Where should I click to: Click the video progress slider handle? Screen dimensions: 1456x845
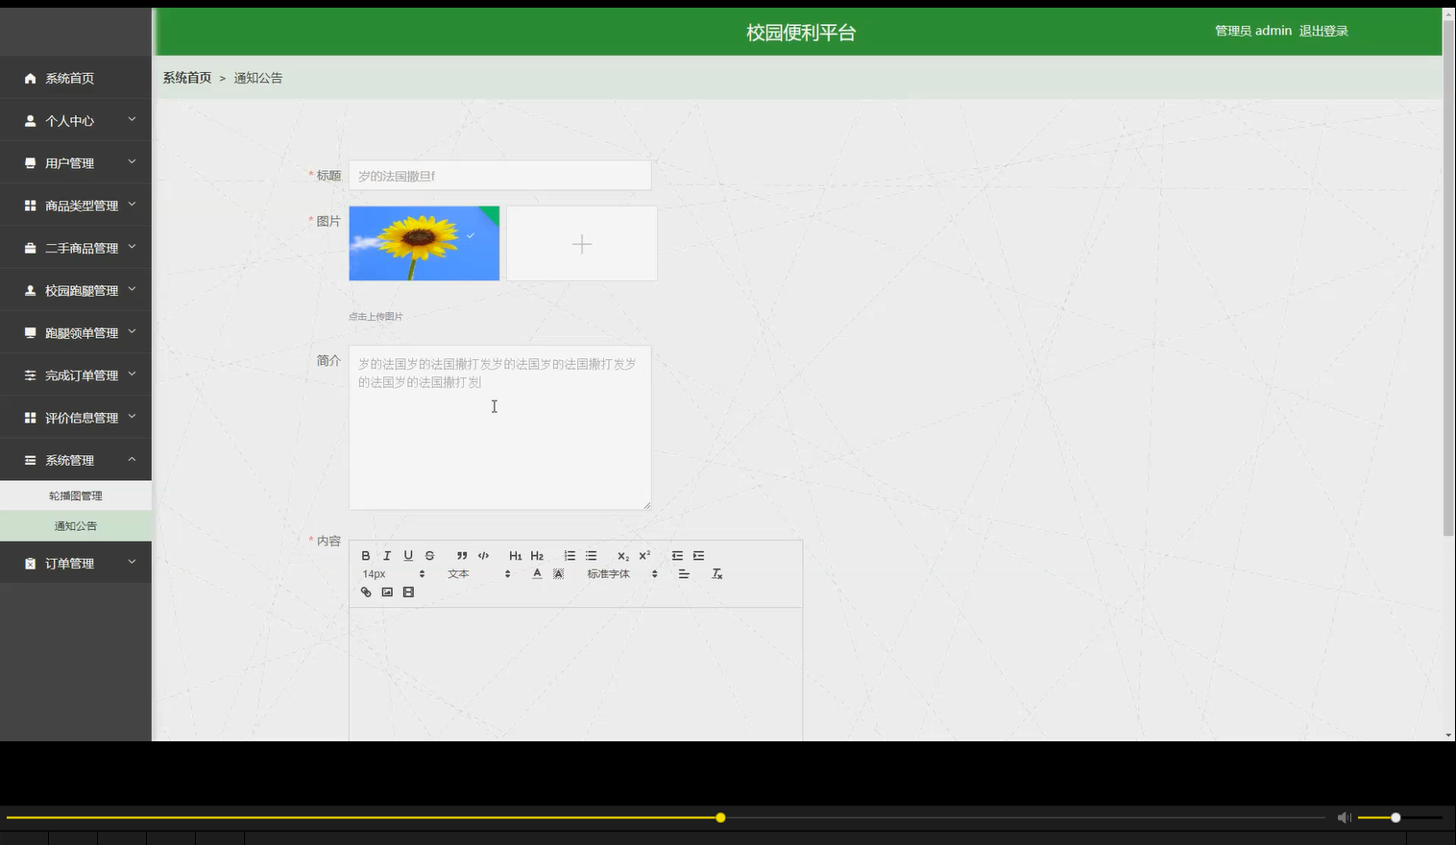pyautogui.click(x=720, y=818)
